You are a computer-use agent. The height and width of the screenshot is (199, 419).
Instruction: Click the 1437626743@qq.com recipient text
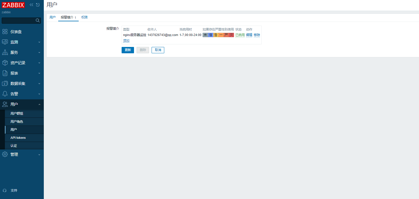[x=163, y=35]
